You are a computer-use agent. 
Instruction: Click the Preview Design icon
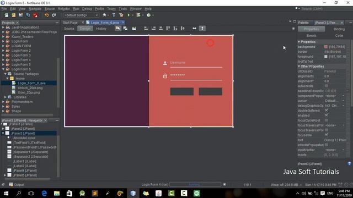[x=134, y=28]
